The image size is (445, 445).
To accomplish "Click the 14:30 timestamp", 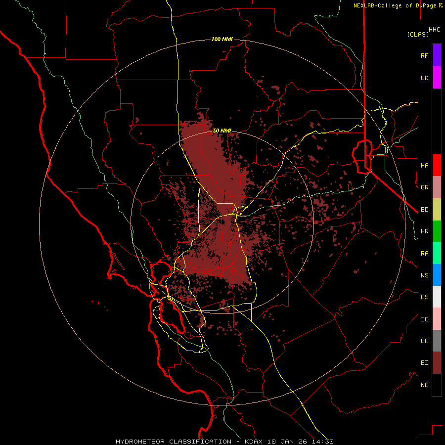I will coord(322,442).
